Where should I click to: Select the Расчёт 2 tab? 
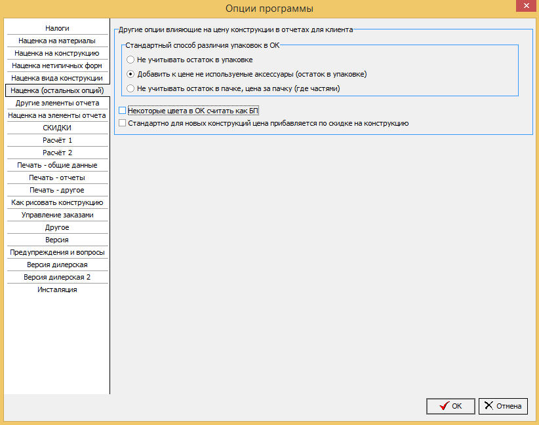[x=57, y=153]
